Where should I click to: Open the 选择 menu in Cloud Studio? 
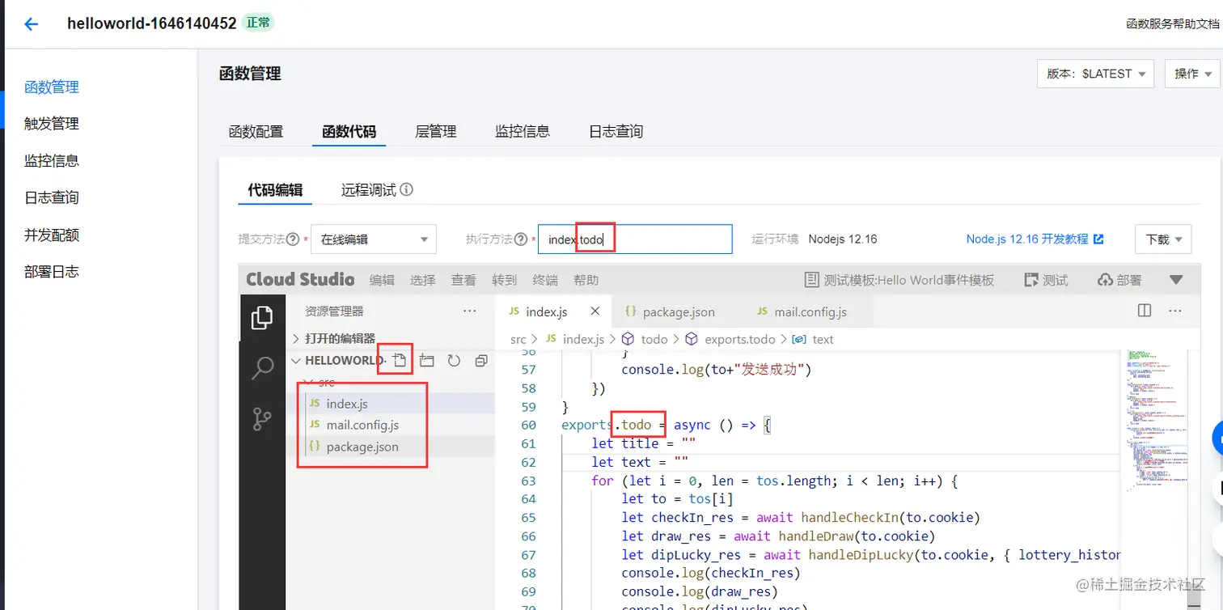(x=423, y=280)
